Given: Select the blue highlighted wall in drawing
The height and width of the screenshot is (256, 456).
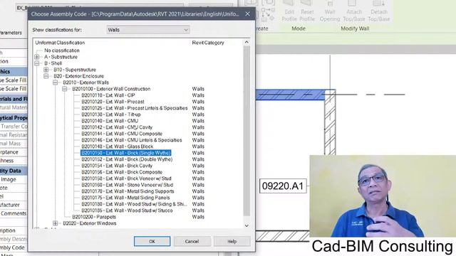Looking at the screenshot, I should click(x=290, y=95).
